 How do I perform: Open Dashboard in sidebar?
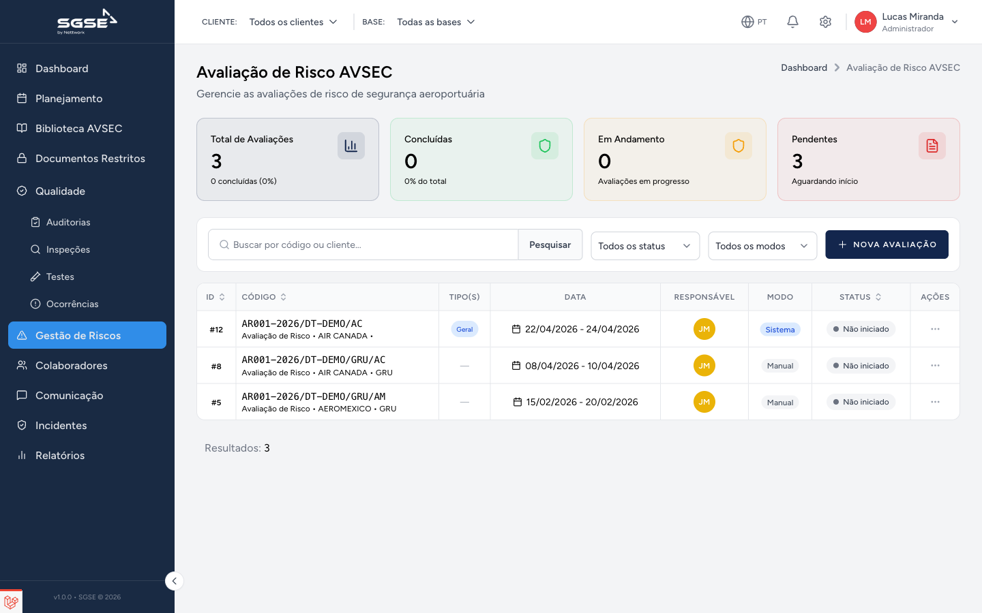tap(87, 68)
